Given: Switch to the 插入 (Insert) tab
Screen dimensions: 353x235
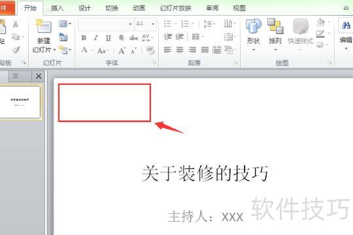Looking at the screenshot, I should click(57, 8).
